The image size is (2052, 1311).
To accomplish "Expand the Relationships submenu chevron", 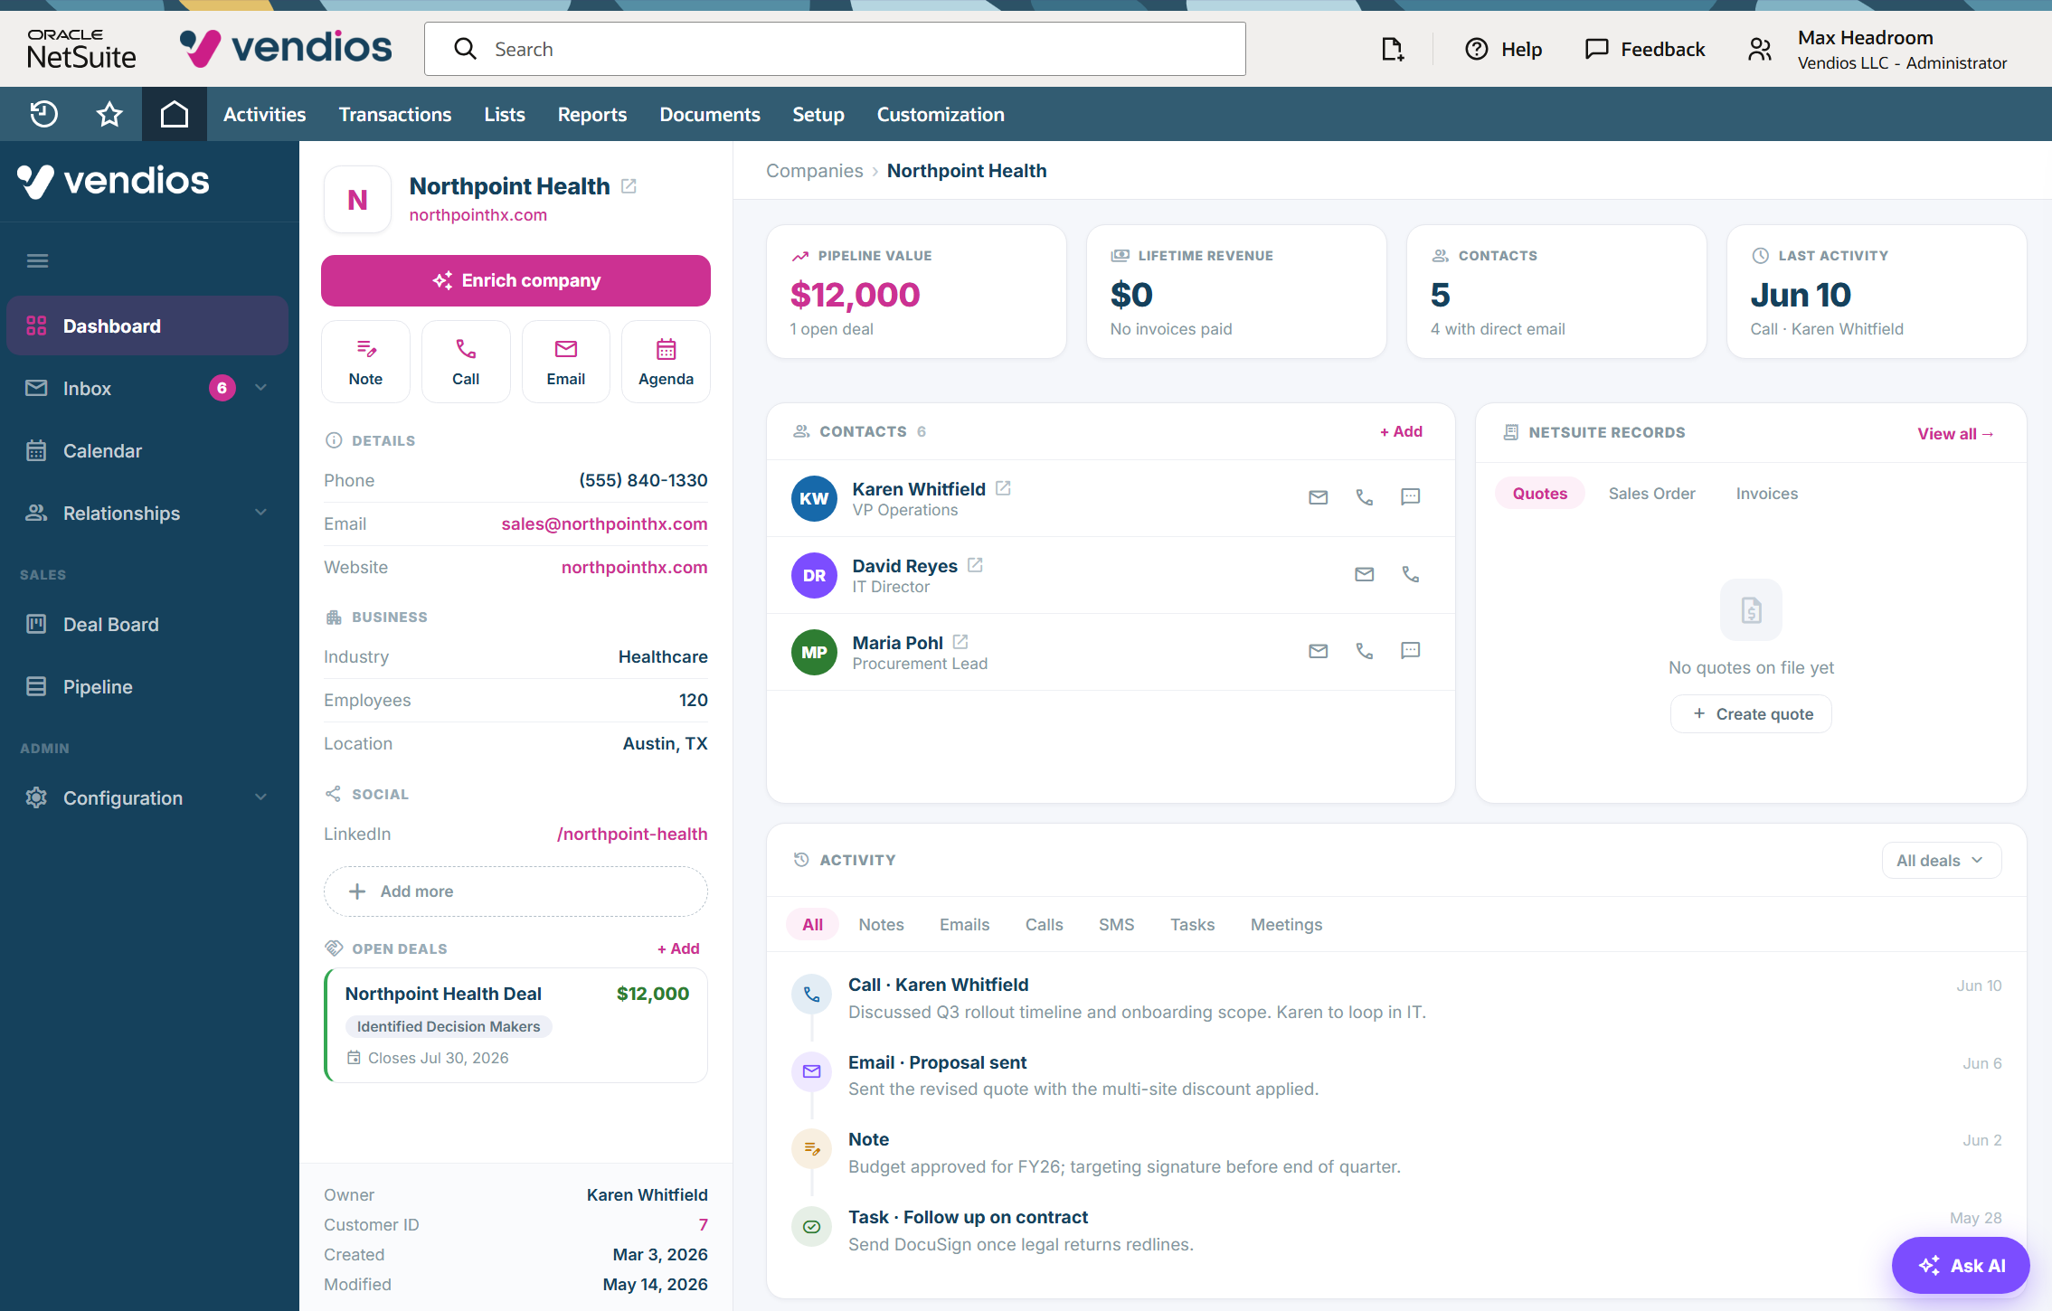I will coord(261,513).
